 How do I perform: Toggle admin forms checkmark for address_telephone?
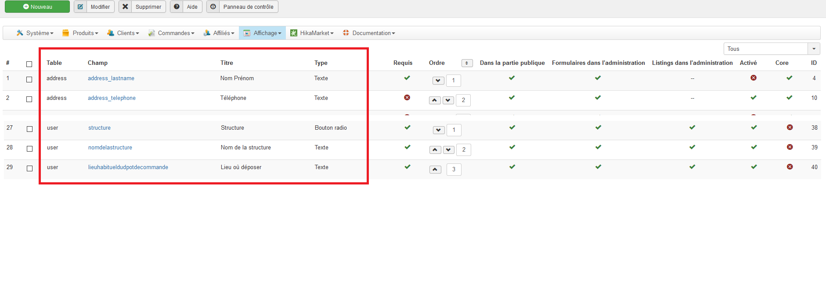click(x=598, y=98)
